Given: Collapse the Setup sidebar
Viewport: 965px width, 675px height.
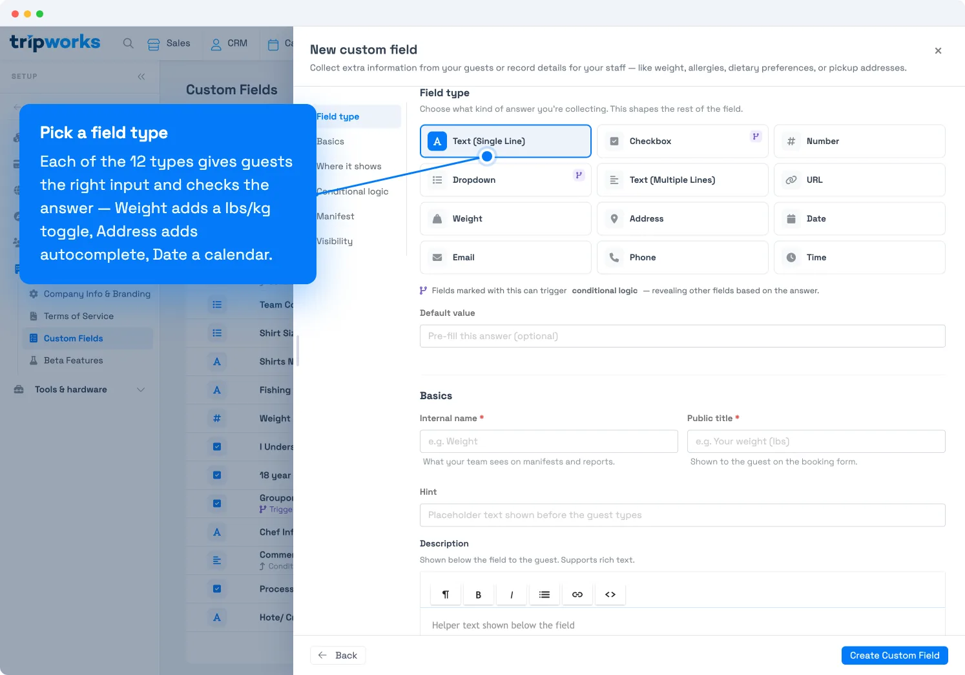Looking at the screenshot, I should point(141,76).
